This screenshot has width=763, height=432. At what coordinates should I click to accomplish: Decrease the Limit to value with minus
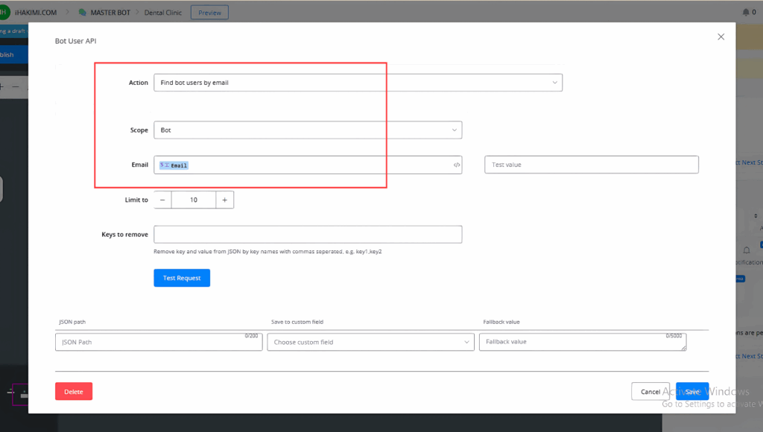coord(162,200)
